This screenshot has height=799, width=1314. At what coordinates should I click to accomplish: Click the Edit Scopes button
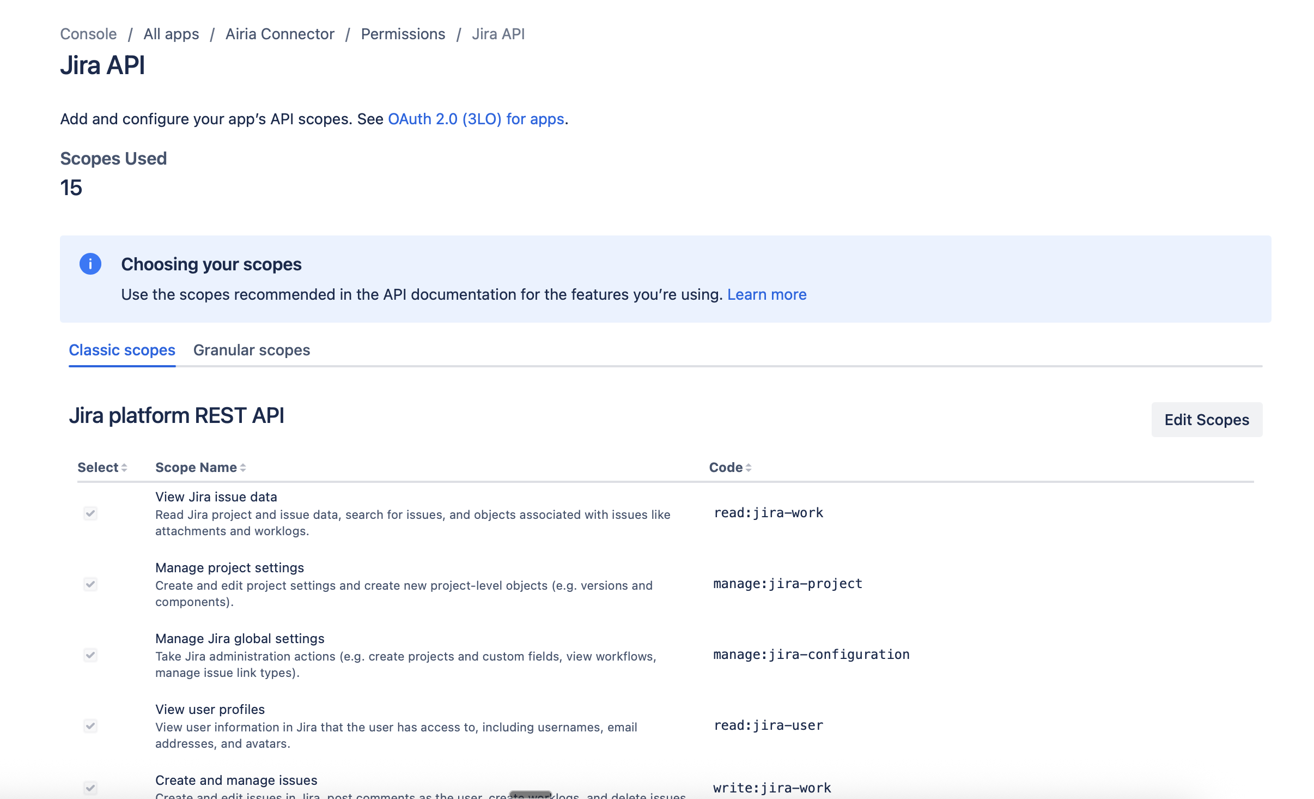pos(1207,420)
